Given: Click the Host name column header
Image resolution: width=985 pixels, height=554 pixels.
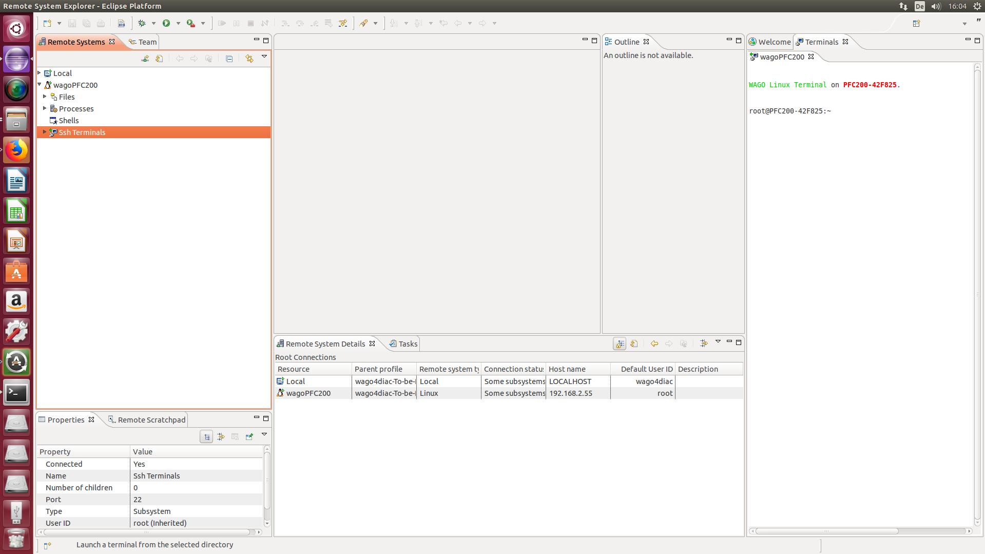Looking at the screenshot, I should pyautogui.click(x=577, y=369).
